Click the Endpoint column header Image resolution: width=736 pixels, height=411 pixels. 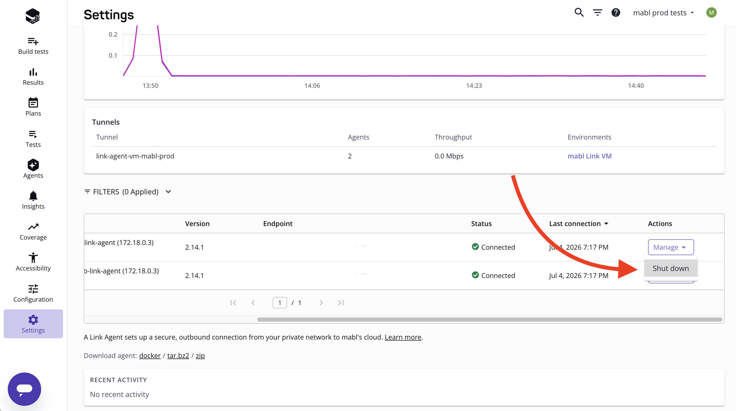point(278,223)
